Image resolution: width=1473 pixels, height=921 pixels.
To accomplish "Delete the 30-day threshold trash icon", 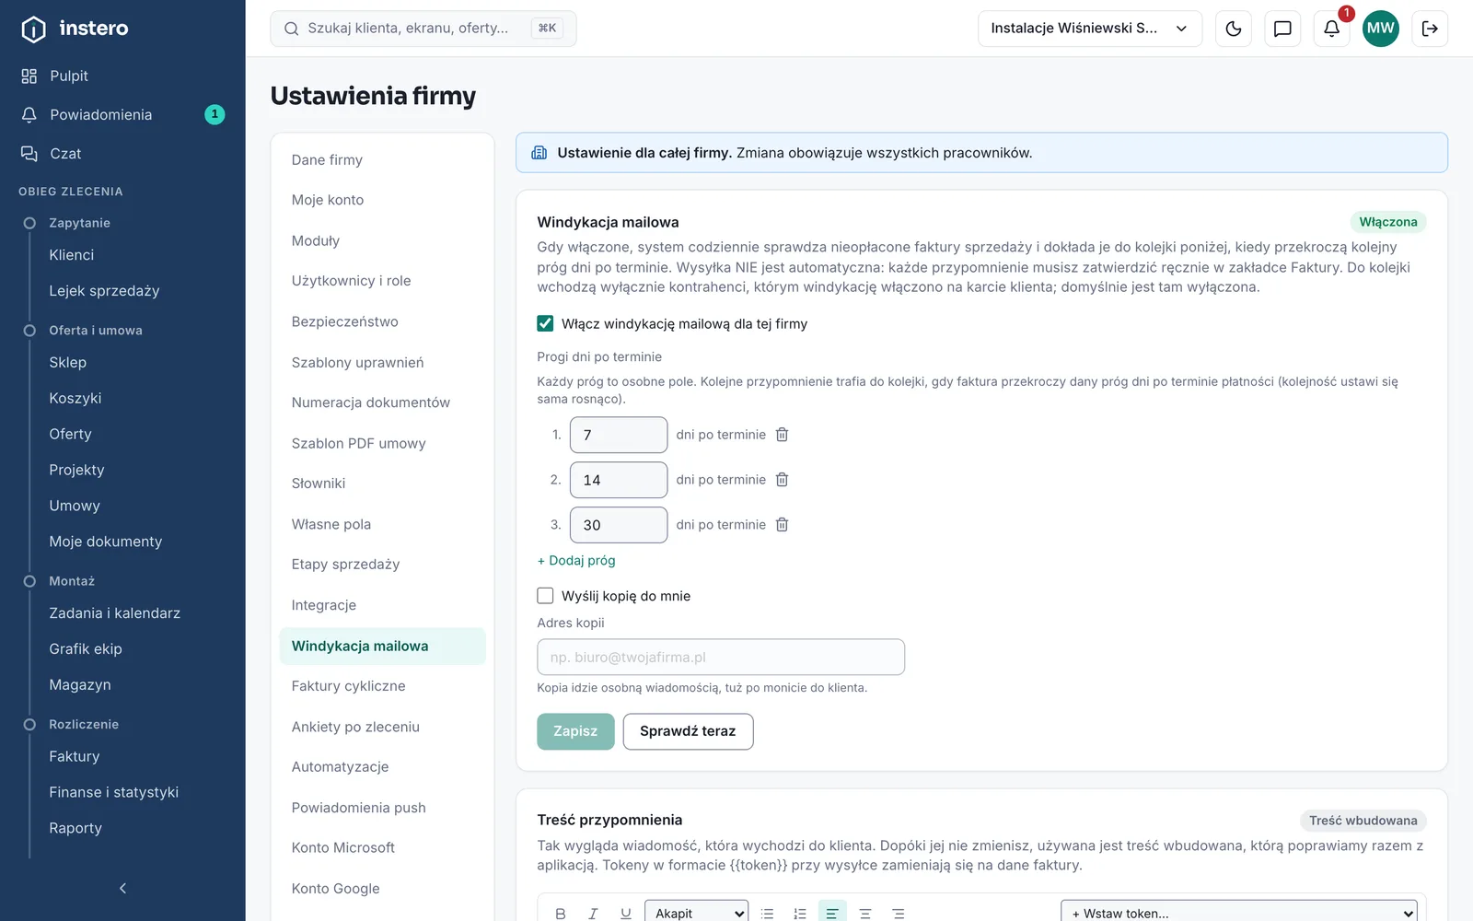I will (782, 525).
